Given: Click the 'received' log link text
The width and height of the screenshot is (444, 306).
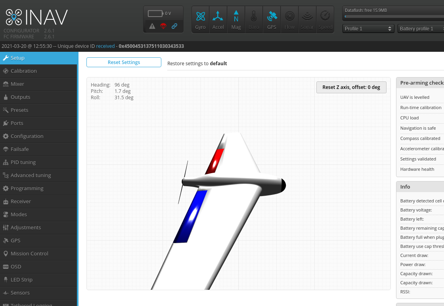Looking at the screenshot, I should (x=105, y=46).
